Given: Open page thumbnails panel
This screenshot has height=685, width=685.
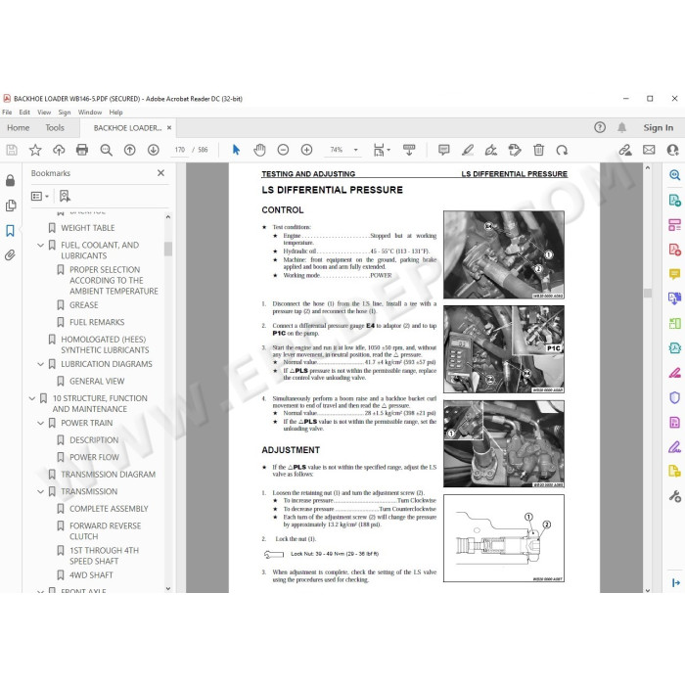Looking at the screenshot, I should pyautogui.click(x=11, y=205).
